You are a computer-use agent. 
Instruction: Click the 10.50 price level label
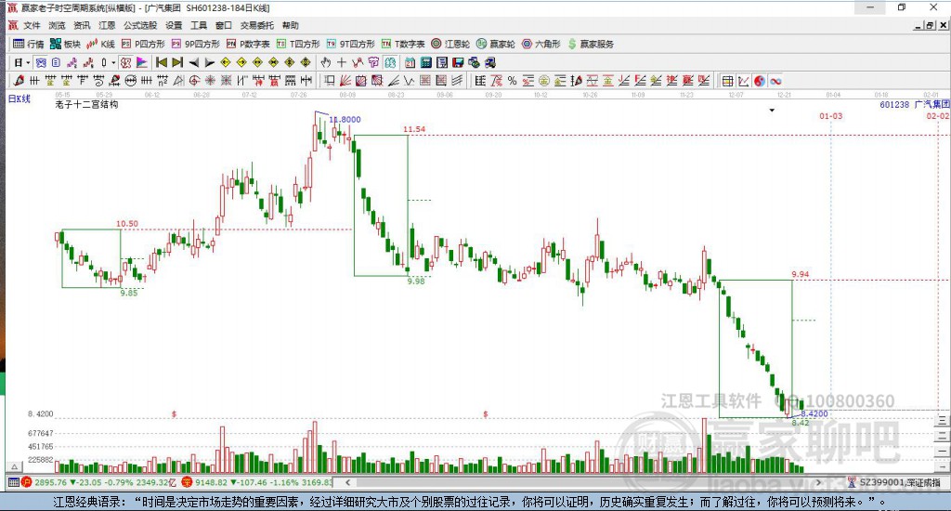(126, 224)
